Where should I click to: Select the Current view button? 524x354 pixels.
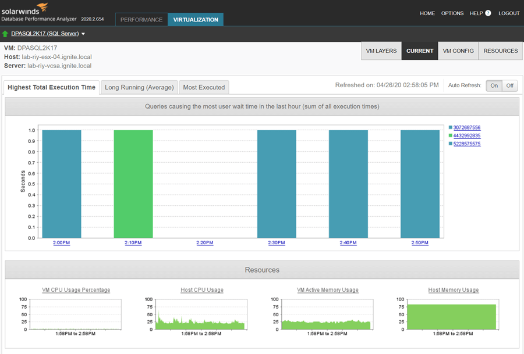point(420,51)
